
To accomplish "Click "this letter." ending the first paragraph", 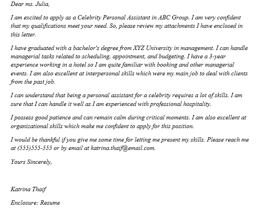I will pyautogui.click(x=23, y=35).
